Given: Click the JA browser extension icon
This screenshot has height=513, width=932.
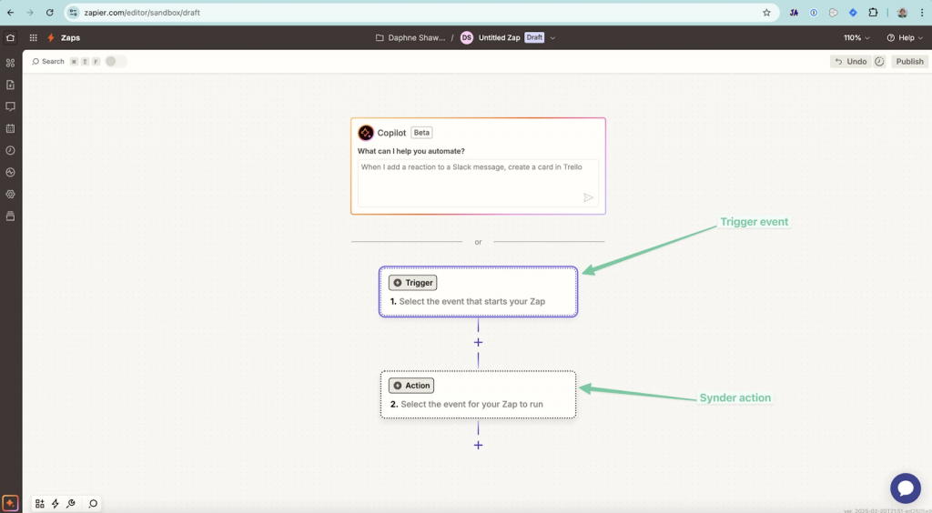Looking at the screenshot, I should [x=794, y=13].
